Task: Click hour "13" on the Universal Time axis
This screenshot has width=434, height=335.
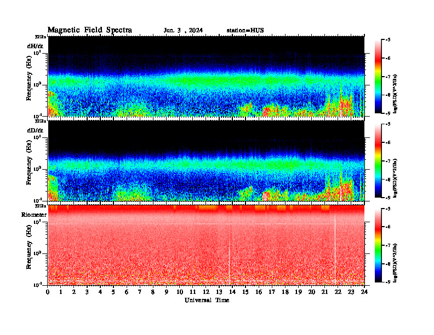Action: (x=219, y=292)
